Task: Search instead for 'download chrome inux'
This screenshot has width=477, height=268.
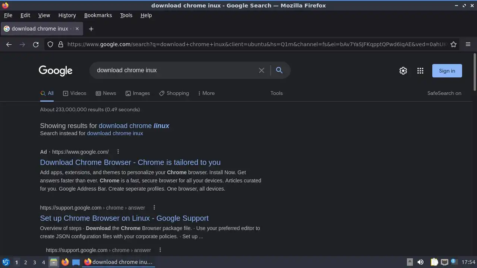Action: [115, 133]
